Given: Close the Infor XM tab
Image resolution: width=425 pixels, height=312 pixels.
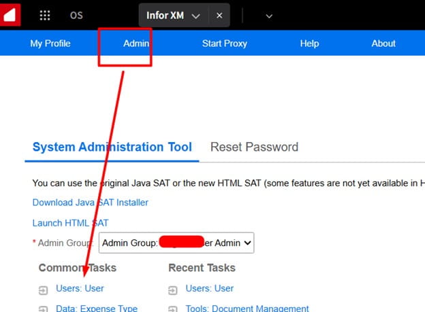Looking at the screenshot, I should 219,15.
